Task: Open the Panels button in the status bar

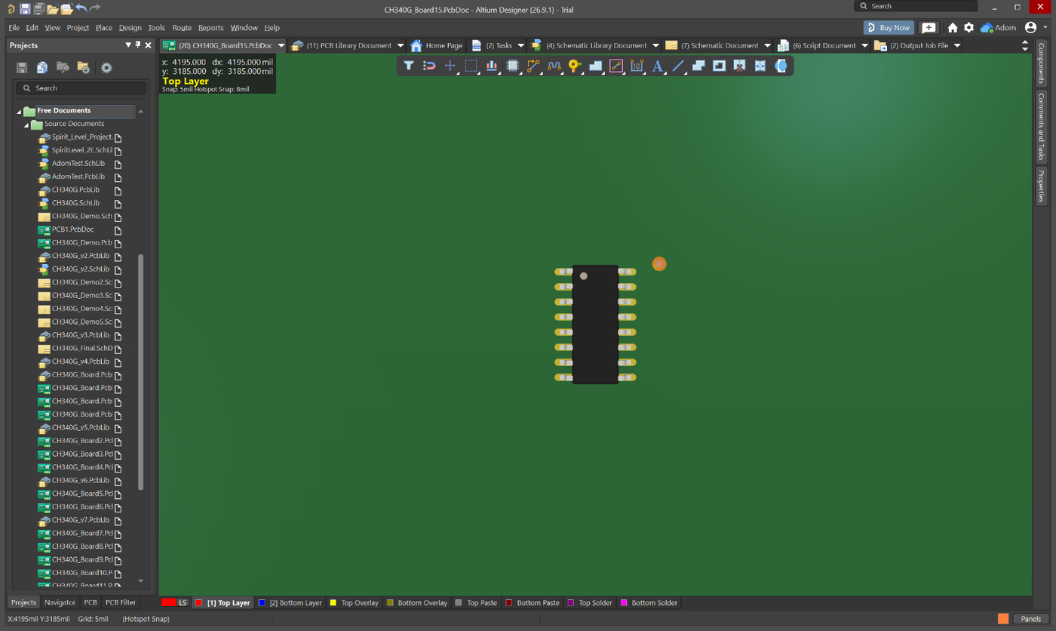Action: (1031, 619)
